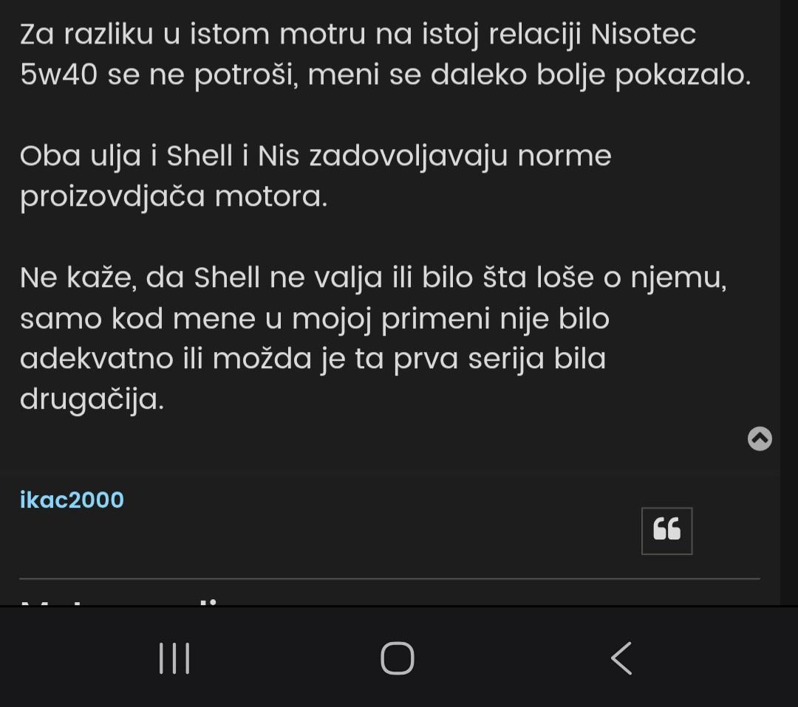Click the text 'proizovdjača motora.'
Viewport: 798px width, 707px height.
(x=174, y=197)
